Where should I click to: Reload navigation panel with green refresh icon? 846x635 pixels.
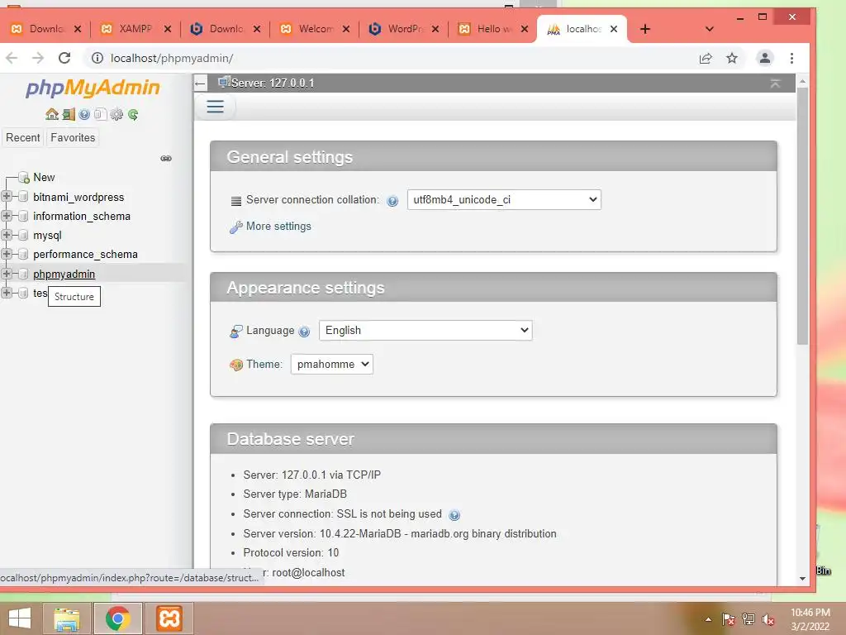click(x=133, y=114)
